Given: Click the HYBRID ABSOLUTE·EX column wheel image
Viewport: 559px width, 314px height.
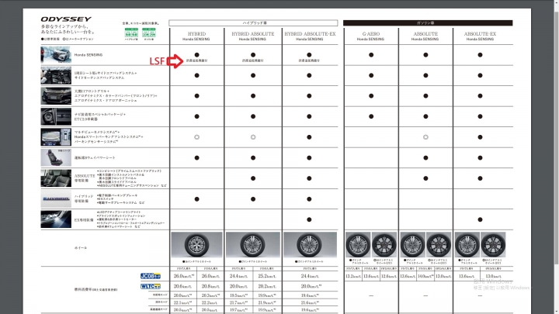Looking at the screenshot, I should tap(310, 244).
